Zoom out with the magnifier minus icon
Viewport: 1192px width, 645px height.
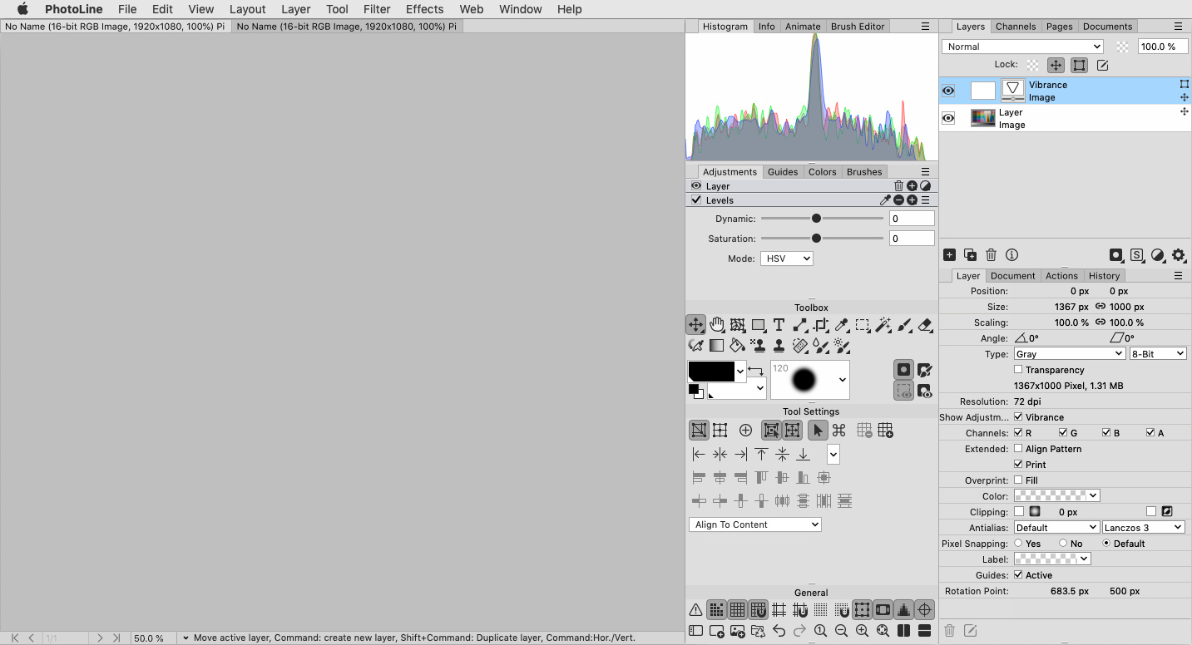click(841, 631)
